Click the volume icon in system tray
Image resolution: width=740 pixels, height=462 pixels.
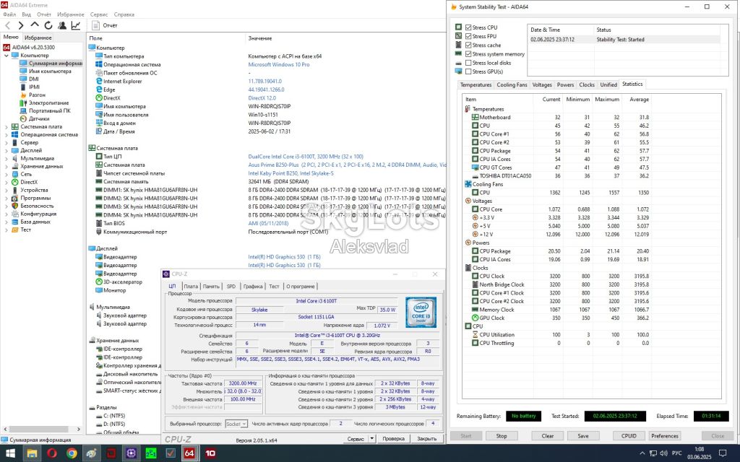[x=664, y=453]
